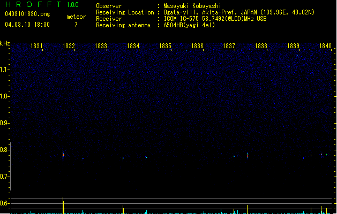Viewport: 337px width, 214px height.
Task: Click the 1838 time axis marker
Action: (261, 46)
